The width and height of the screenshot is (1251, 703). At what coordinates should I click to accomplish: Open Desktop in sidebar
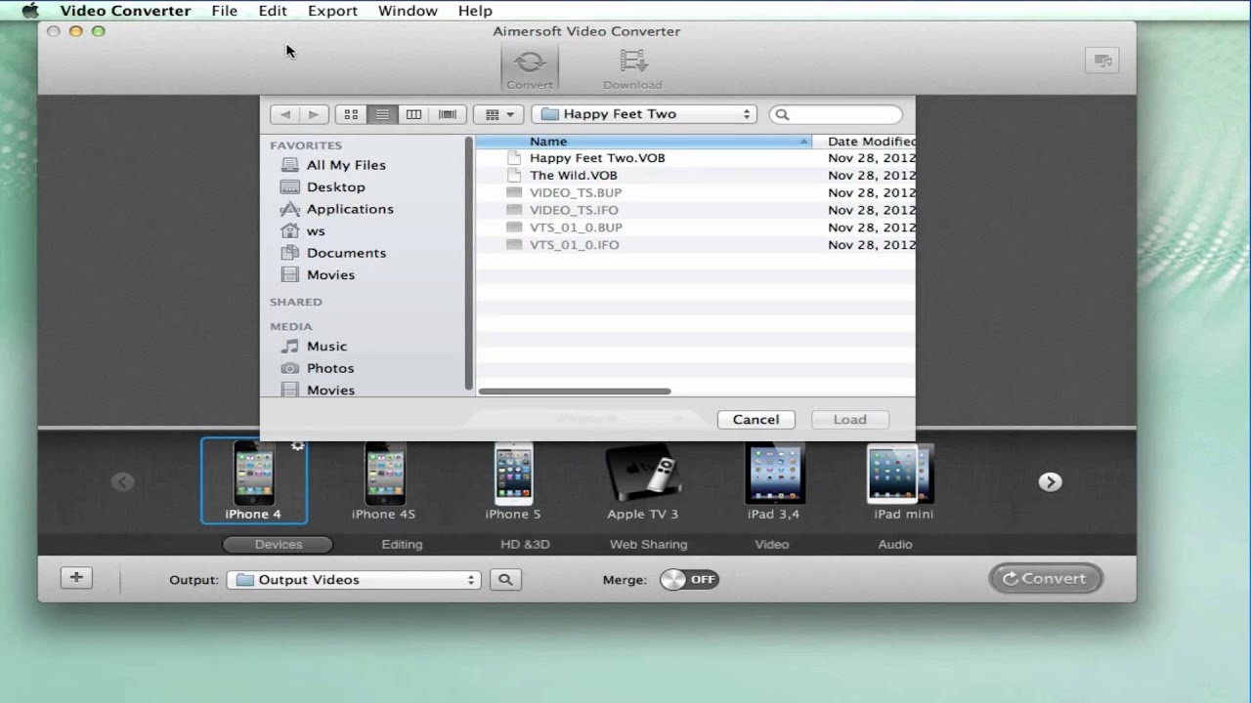coord(335,186)
